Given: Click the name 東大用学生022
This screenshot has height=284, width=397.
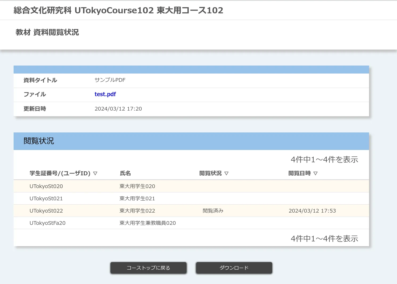Looking at the screenshot, I should coord(137,211).
